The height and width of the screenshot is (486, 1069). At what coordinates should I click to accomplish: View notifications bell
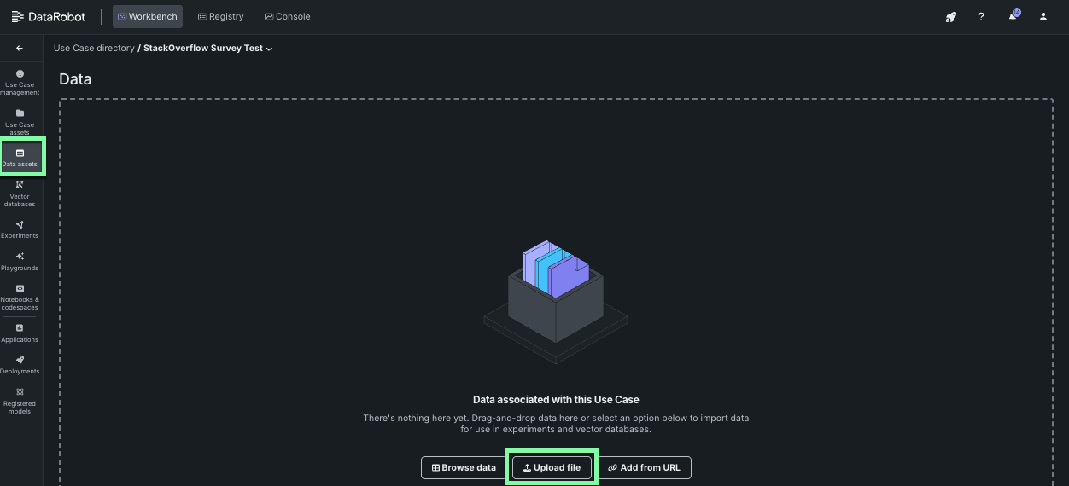(1013, 17)
